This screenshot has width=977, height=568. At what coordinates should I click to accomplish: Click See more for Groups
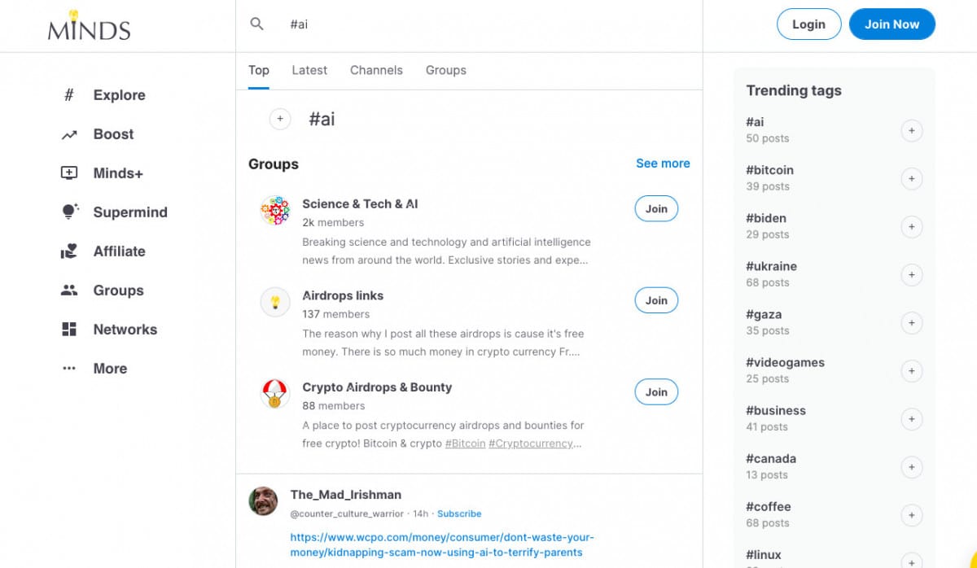point(663,164)
